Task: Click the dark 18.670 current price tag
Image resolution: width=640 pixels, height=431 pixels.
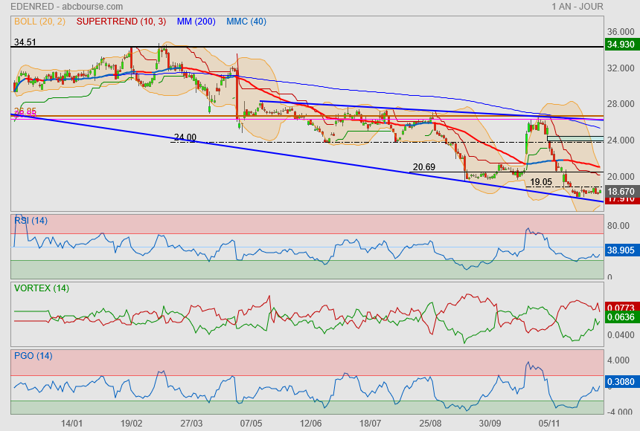Action: click(620, 191)
